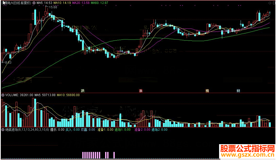Click the 8.63 low price marker
The image size is (278, 160).
[8, 62]
